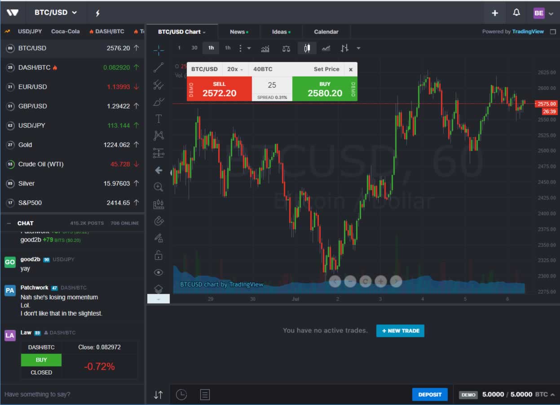Select the long position prediction tool
The image size is (560, 405).
pyautogui.click(x=159, y=153)
